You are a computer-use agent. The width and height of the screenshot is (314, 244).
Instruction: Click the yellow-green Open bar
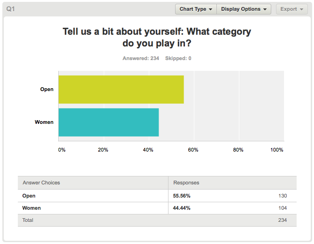(121, 90)
